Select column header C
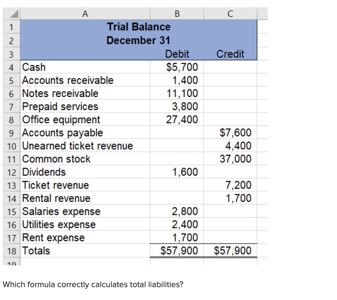 (230, 14)
